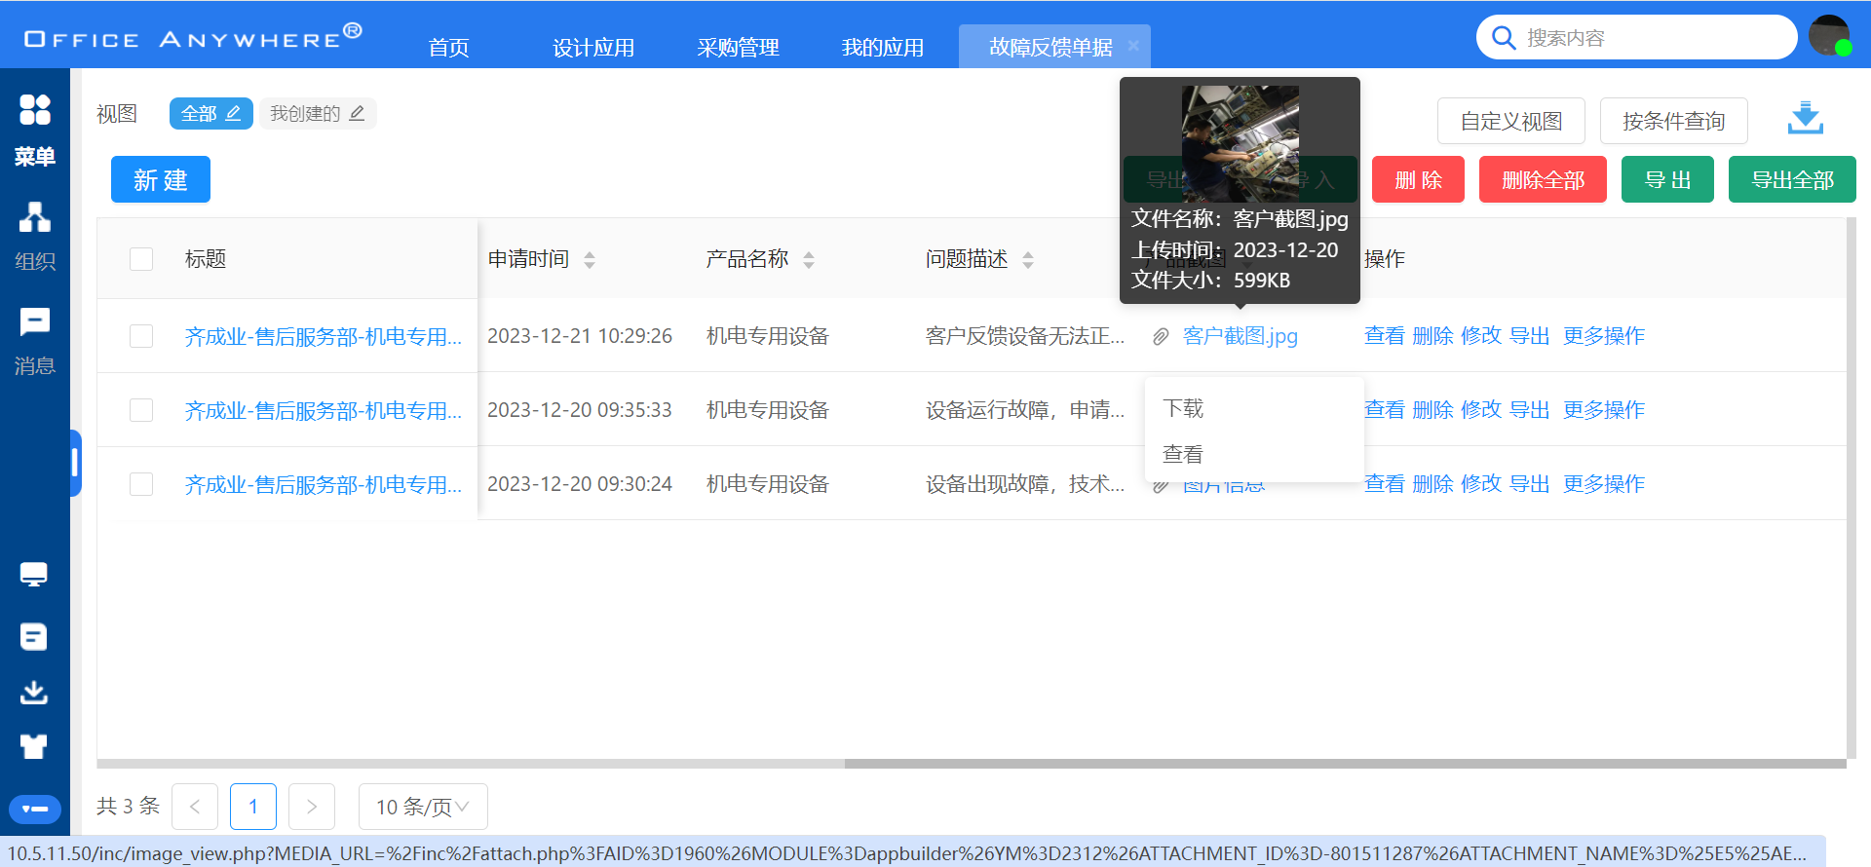Open 更多操作 for the 09:35:33 row

tap(1604, 410)
